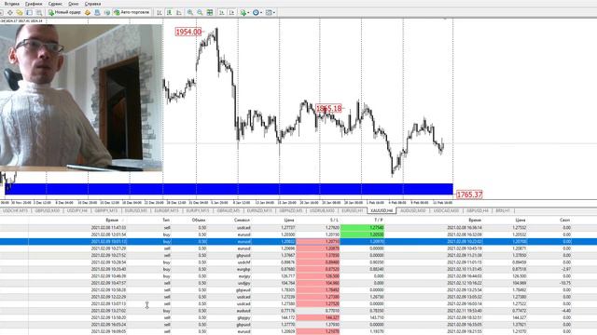Switch to the AUDUSD,M30 chart tab
Screen dimensions: 597x335
[412, 210]
